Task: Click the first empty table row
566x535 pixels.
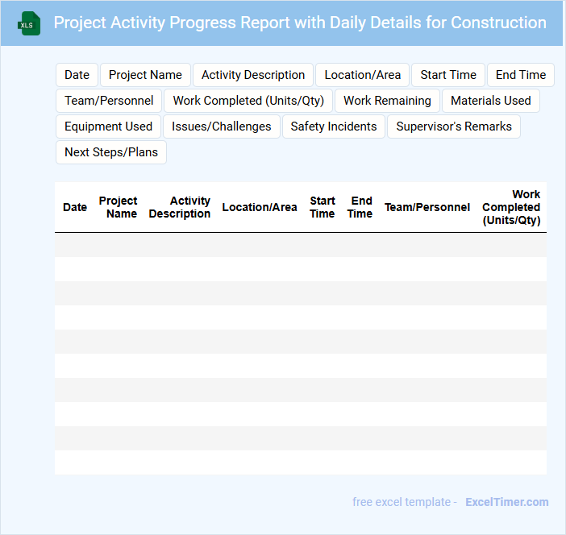Action: (x=300, y=245)
